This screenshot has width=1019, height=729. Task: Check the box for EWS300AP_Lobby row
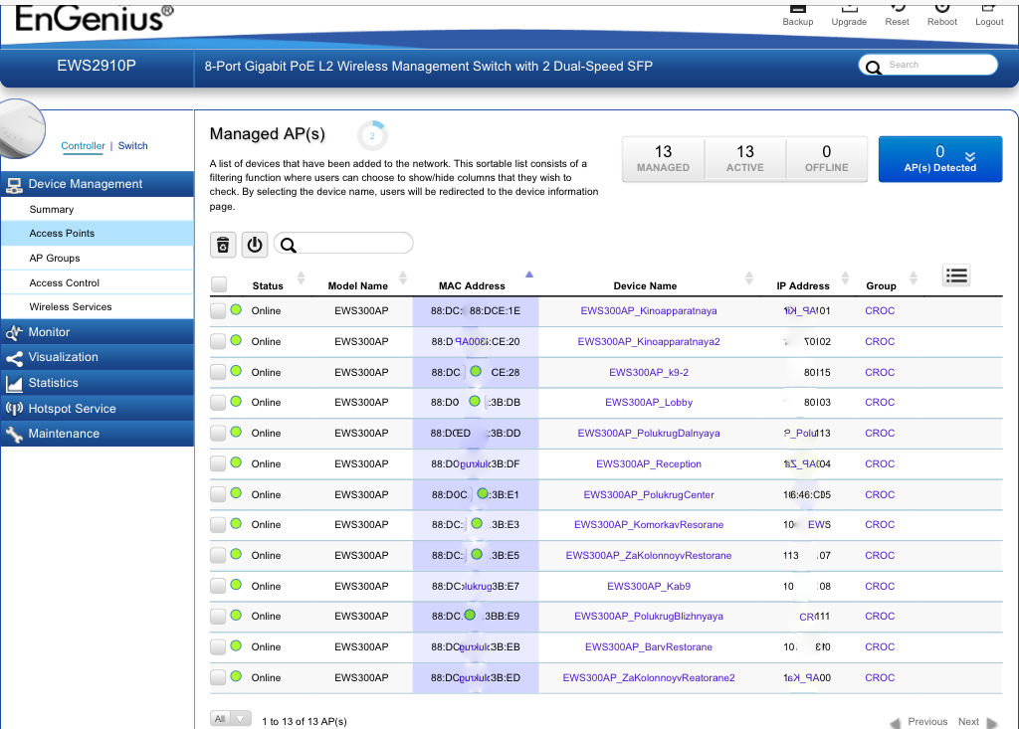tap(218, 402)
